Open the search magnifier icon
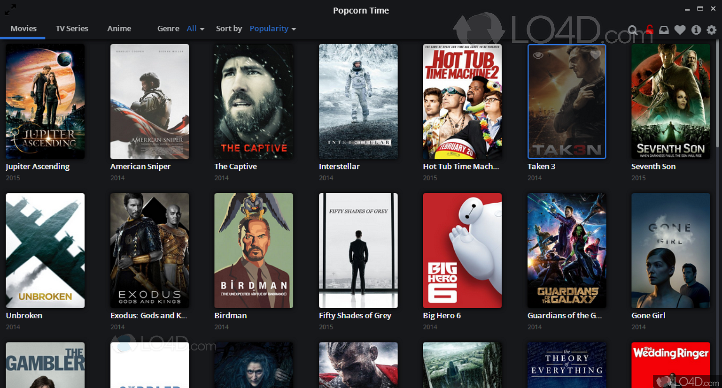This screenshot has width=722, height=388. pyautogui.click(x=633, y=30)
